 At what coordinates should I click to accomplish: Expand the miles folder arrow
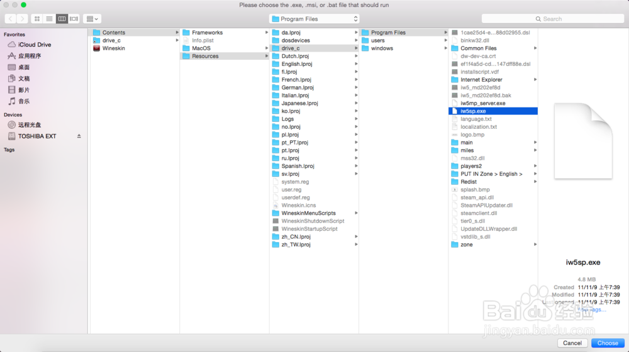tap(535, 150)
